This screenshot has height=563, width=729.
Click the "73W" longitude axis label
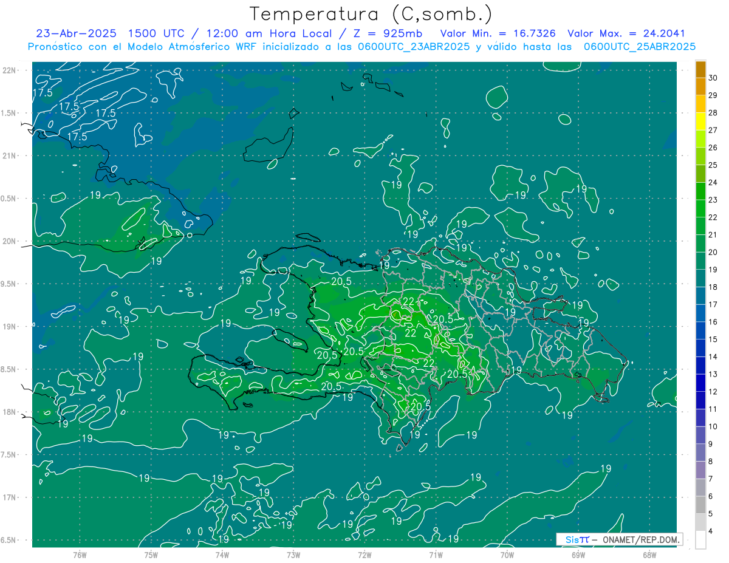click(x=293, y=555)
